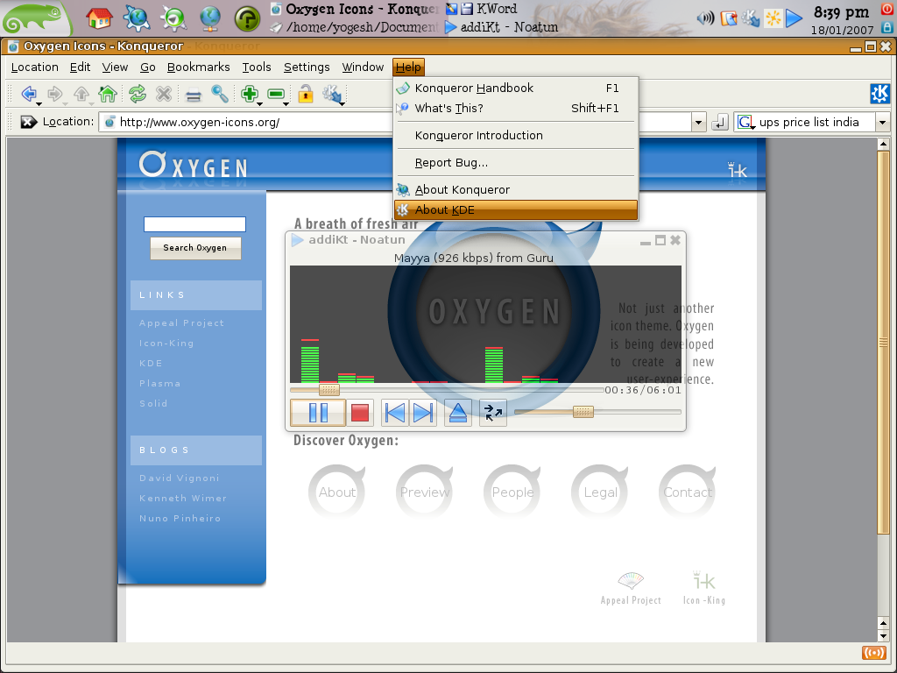The height and width of the screenshot is (673, 897).
Task: Stop loading the page
Action: (164, 93)
